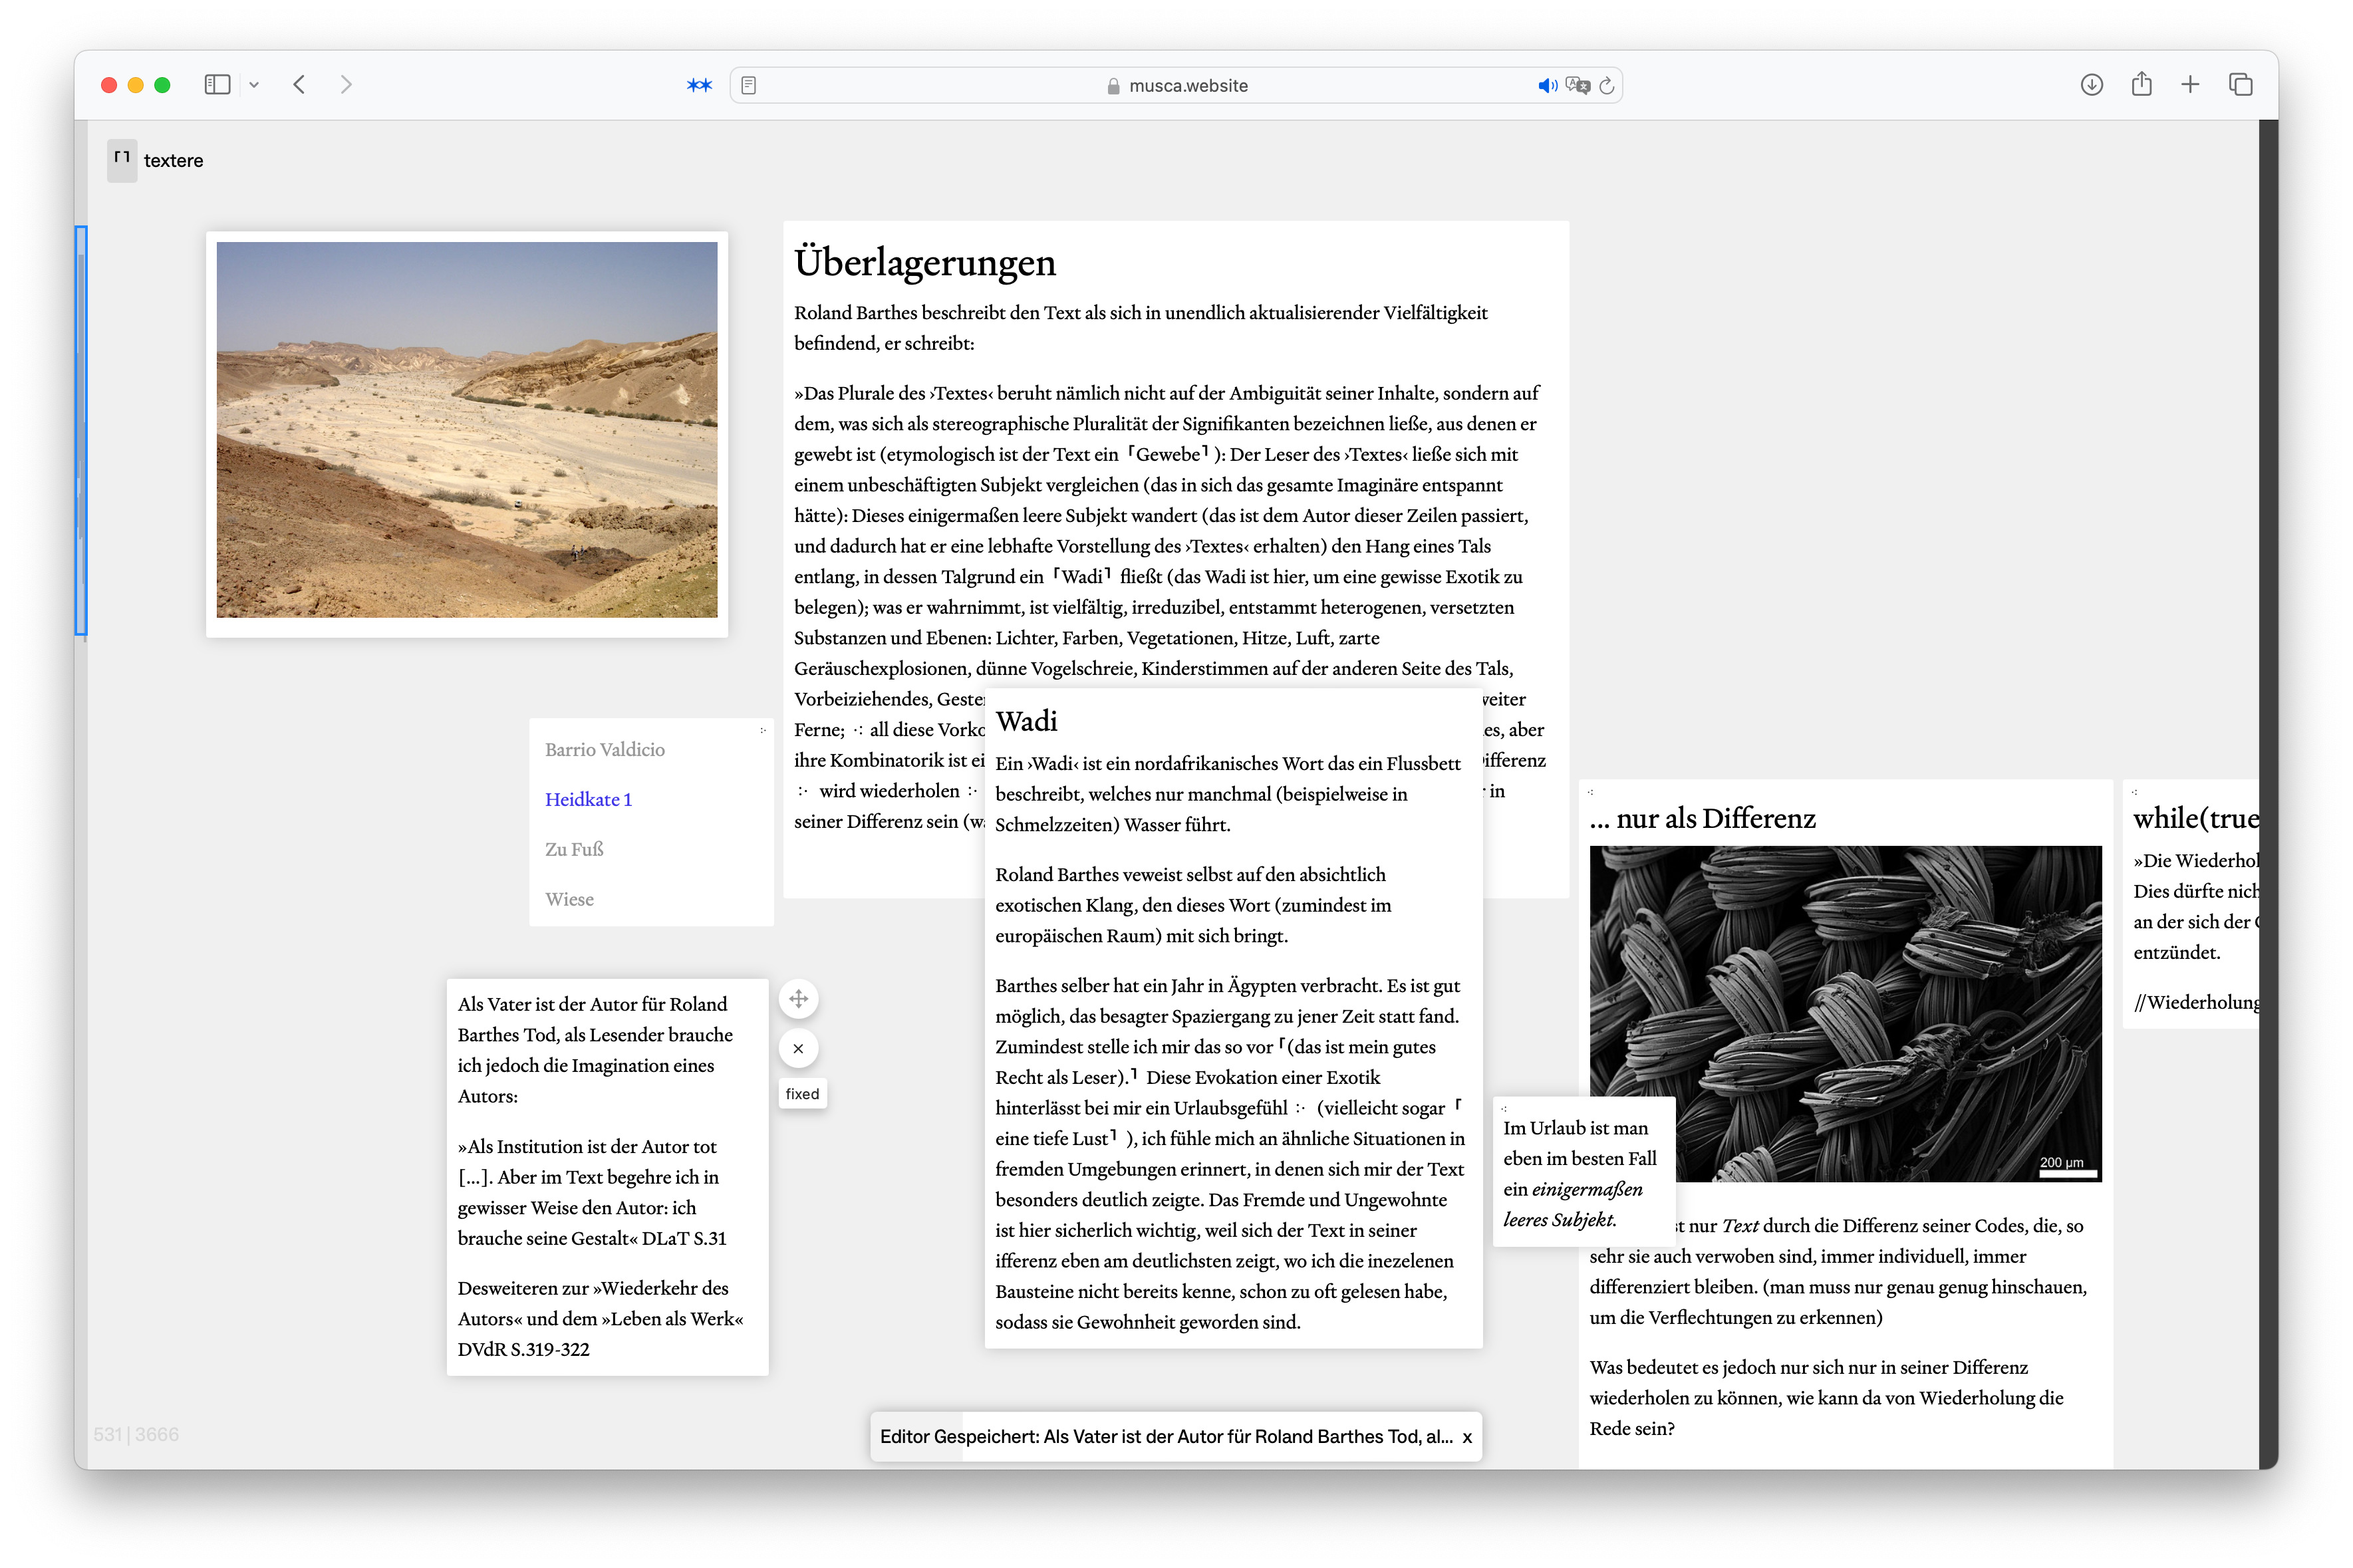Click the Gewebe bracketed term
Image resolution: width=2353 pixels, height=1568 pixels.
pyautogui.click(x=1168, y=455)
